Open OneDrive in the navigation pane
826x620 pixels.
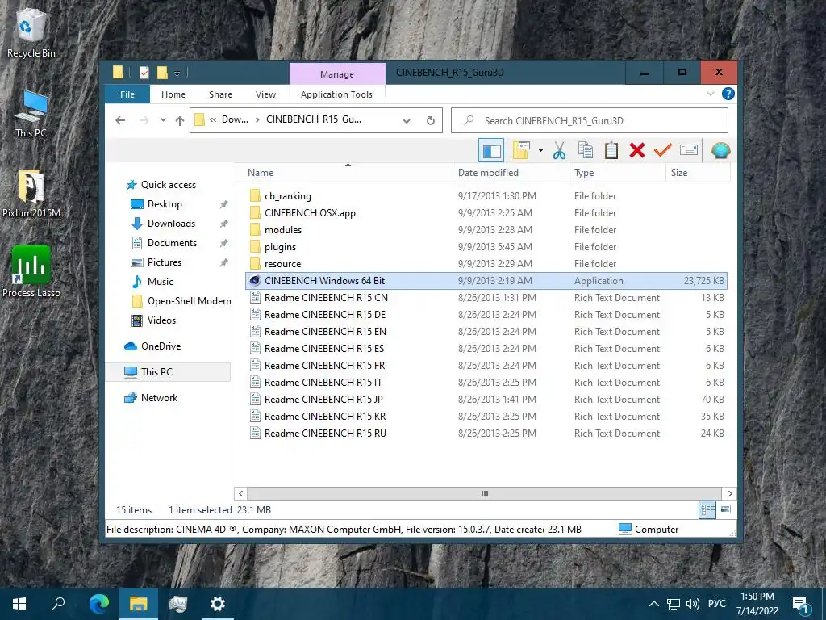pos(161,346)
